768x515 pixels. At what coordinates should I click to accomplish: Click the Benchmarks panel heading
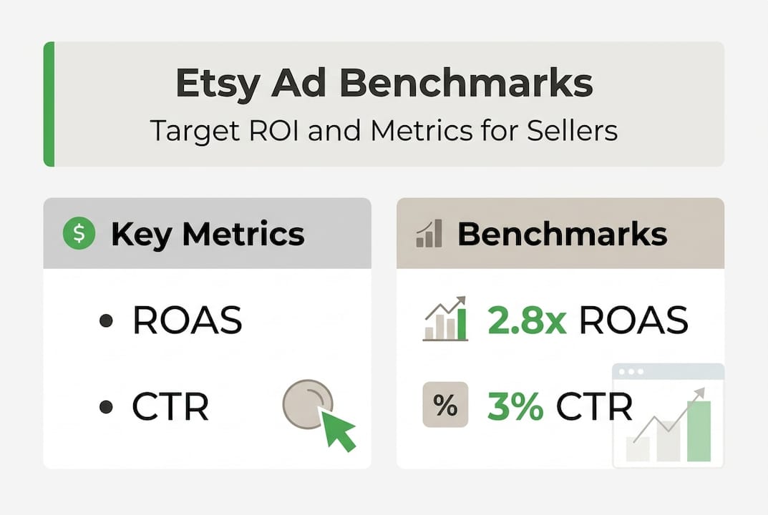562,235
